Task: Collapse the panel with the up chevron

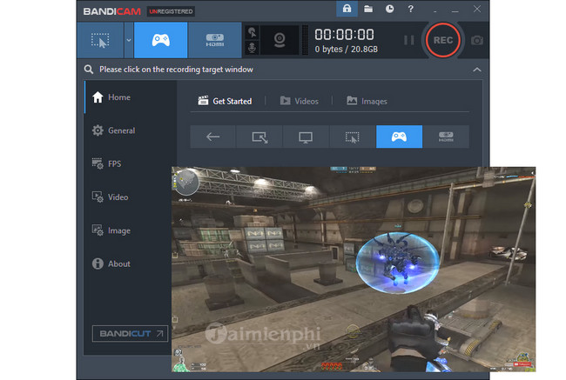Action: click(477, 70)
